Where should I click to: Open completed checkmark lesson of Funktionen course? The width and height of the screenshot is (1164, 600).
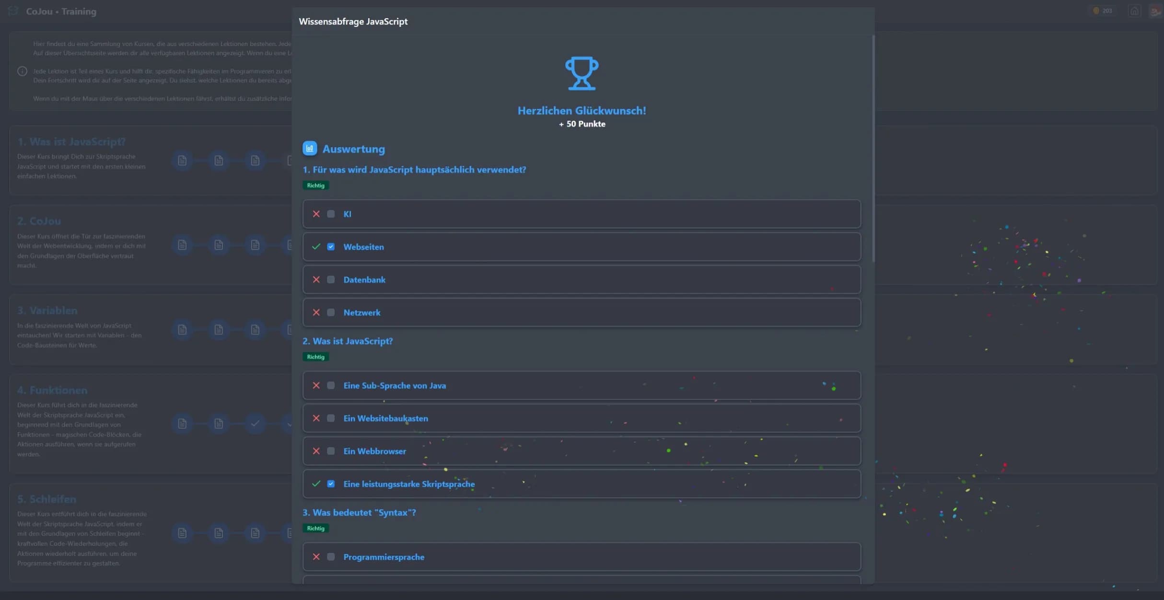pos(255,424)
